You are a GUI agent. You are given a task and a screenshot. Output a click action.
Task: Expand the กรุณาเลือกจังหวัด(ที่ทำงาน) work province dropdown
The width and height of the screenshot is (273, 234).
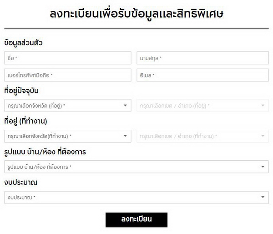pos(64,136)
